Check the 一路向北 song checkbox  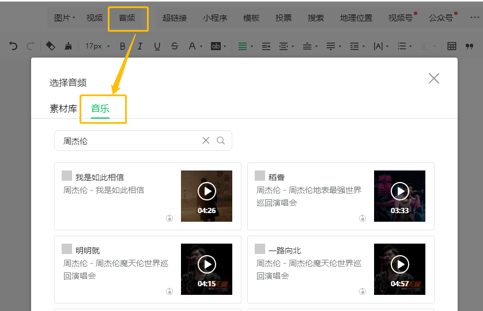pos(260,249)
